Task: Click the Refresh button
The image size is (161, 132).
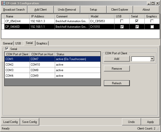Action: (117, 83)
